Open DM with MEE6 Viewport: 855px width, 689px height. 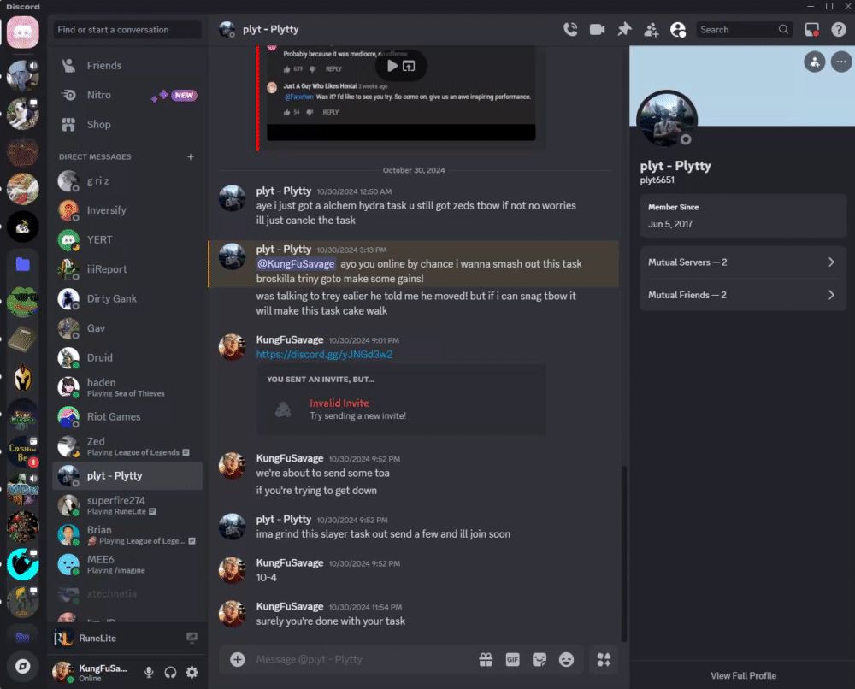(x=127, y=563)
